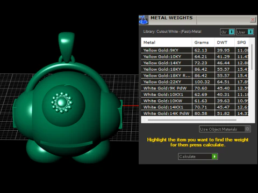Sort by the Grams column header
This screenshot has width=258, height=193.
(203, 42)
